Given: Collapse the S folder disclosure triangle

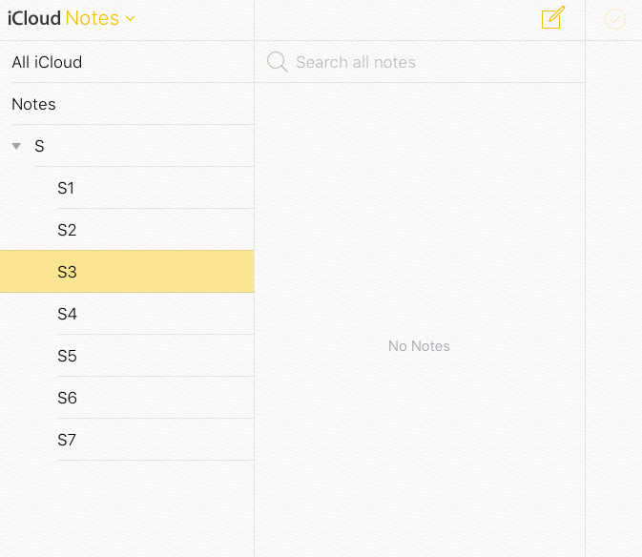Looking at the screenshot, I should [x=16, y=146].
